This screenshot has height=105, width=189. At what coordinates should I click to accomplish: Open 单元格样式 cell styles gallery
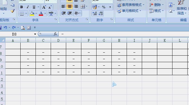pyautogui.click(x=129, y=11)
